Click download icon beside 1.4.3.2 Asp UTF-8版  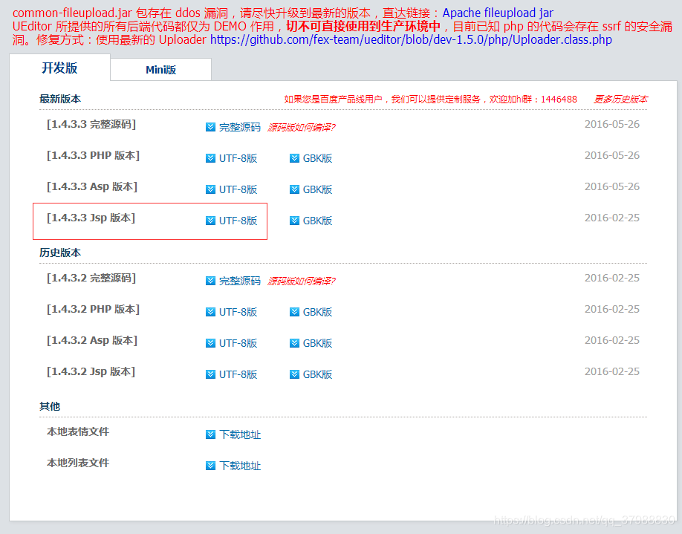[x=210, y=344]
